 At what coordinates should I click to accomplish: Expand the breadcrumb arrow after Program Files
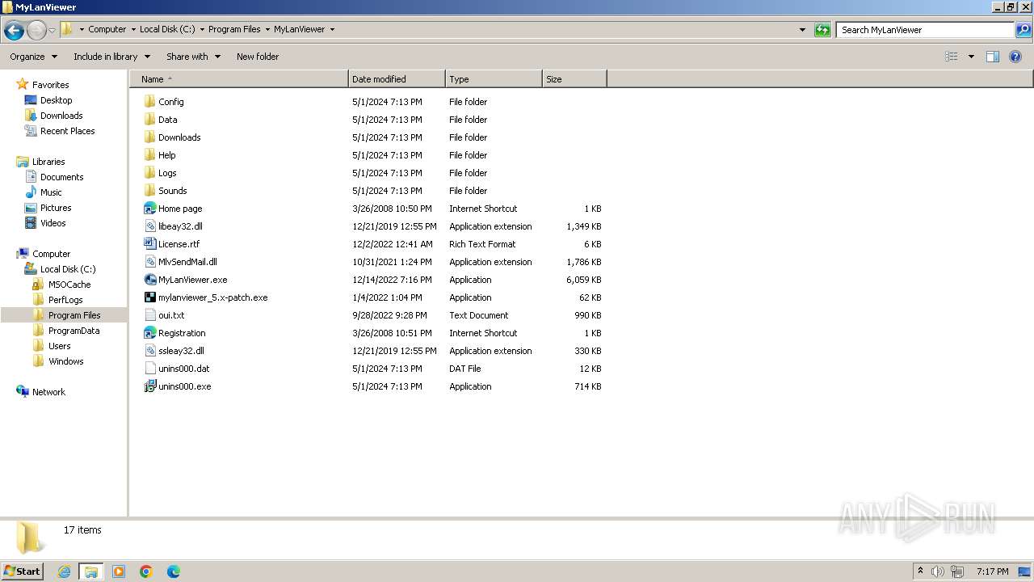267,29
